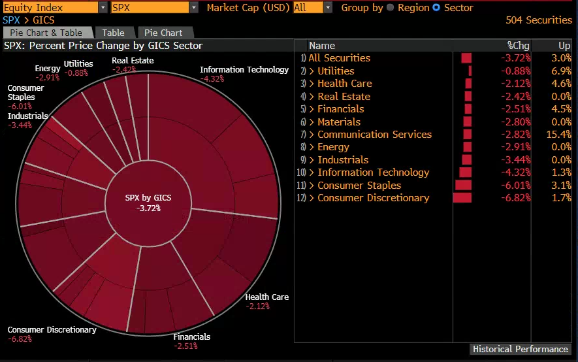The width and height of the screenshot is (578, 362).
Task: Switch to the Pie Chart tab
Action: click(163, 33)
